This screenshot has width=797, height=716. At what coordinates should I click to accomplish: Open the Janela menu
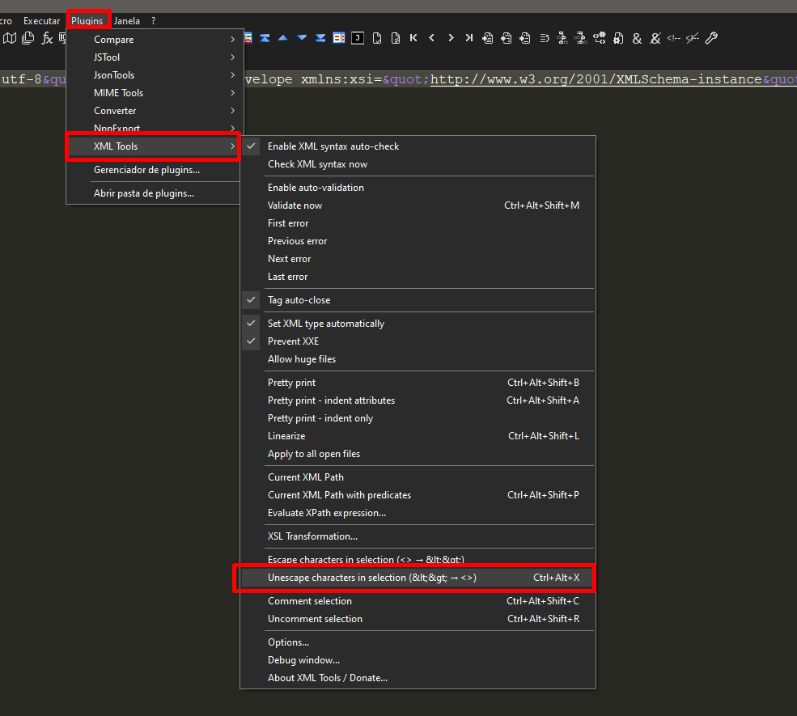pos(126,20)
